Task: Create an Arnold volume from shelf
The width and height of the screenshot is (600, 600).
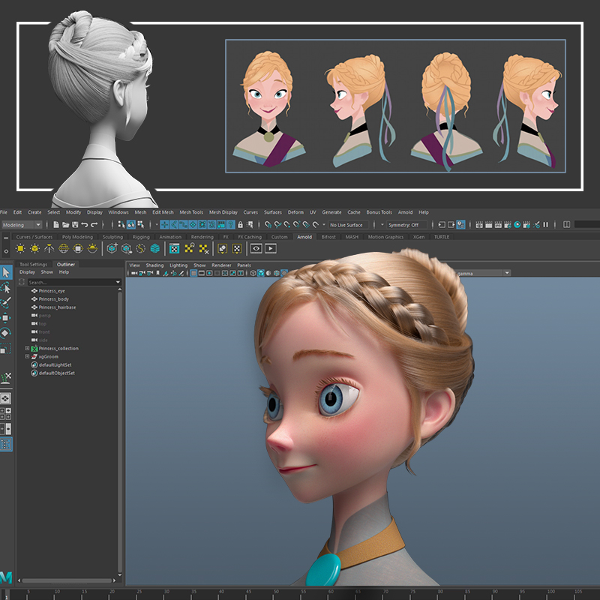Action: [x=155, y=249]
